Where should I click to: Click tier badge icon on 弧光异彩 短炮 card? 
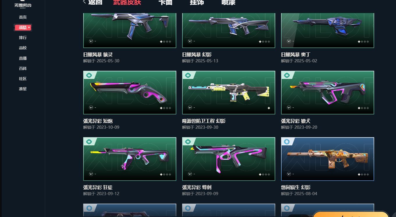[x=89, y=75]
